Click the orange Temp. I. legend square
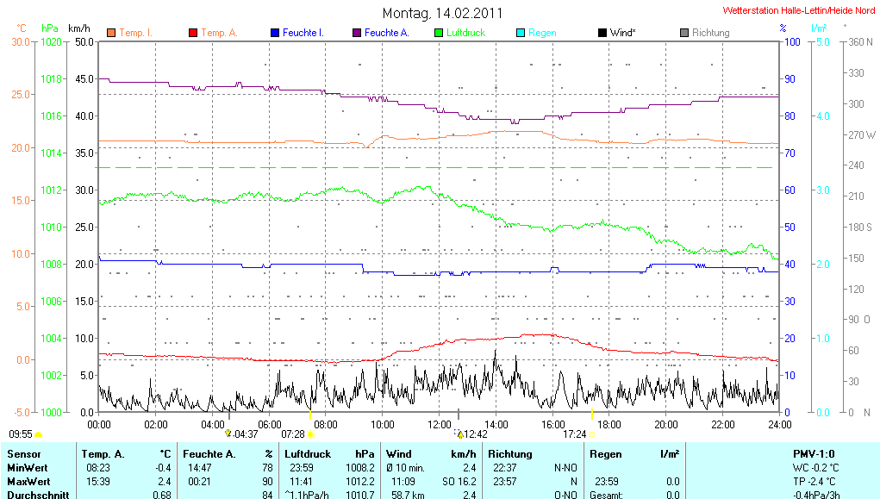The image size is (880, 499). (111, 33)
